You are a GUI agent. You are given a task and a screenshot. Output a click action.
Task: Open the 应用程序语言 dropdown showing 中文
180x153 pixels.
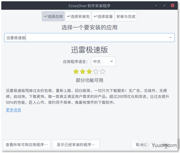(x=104, y=62)
